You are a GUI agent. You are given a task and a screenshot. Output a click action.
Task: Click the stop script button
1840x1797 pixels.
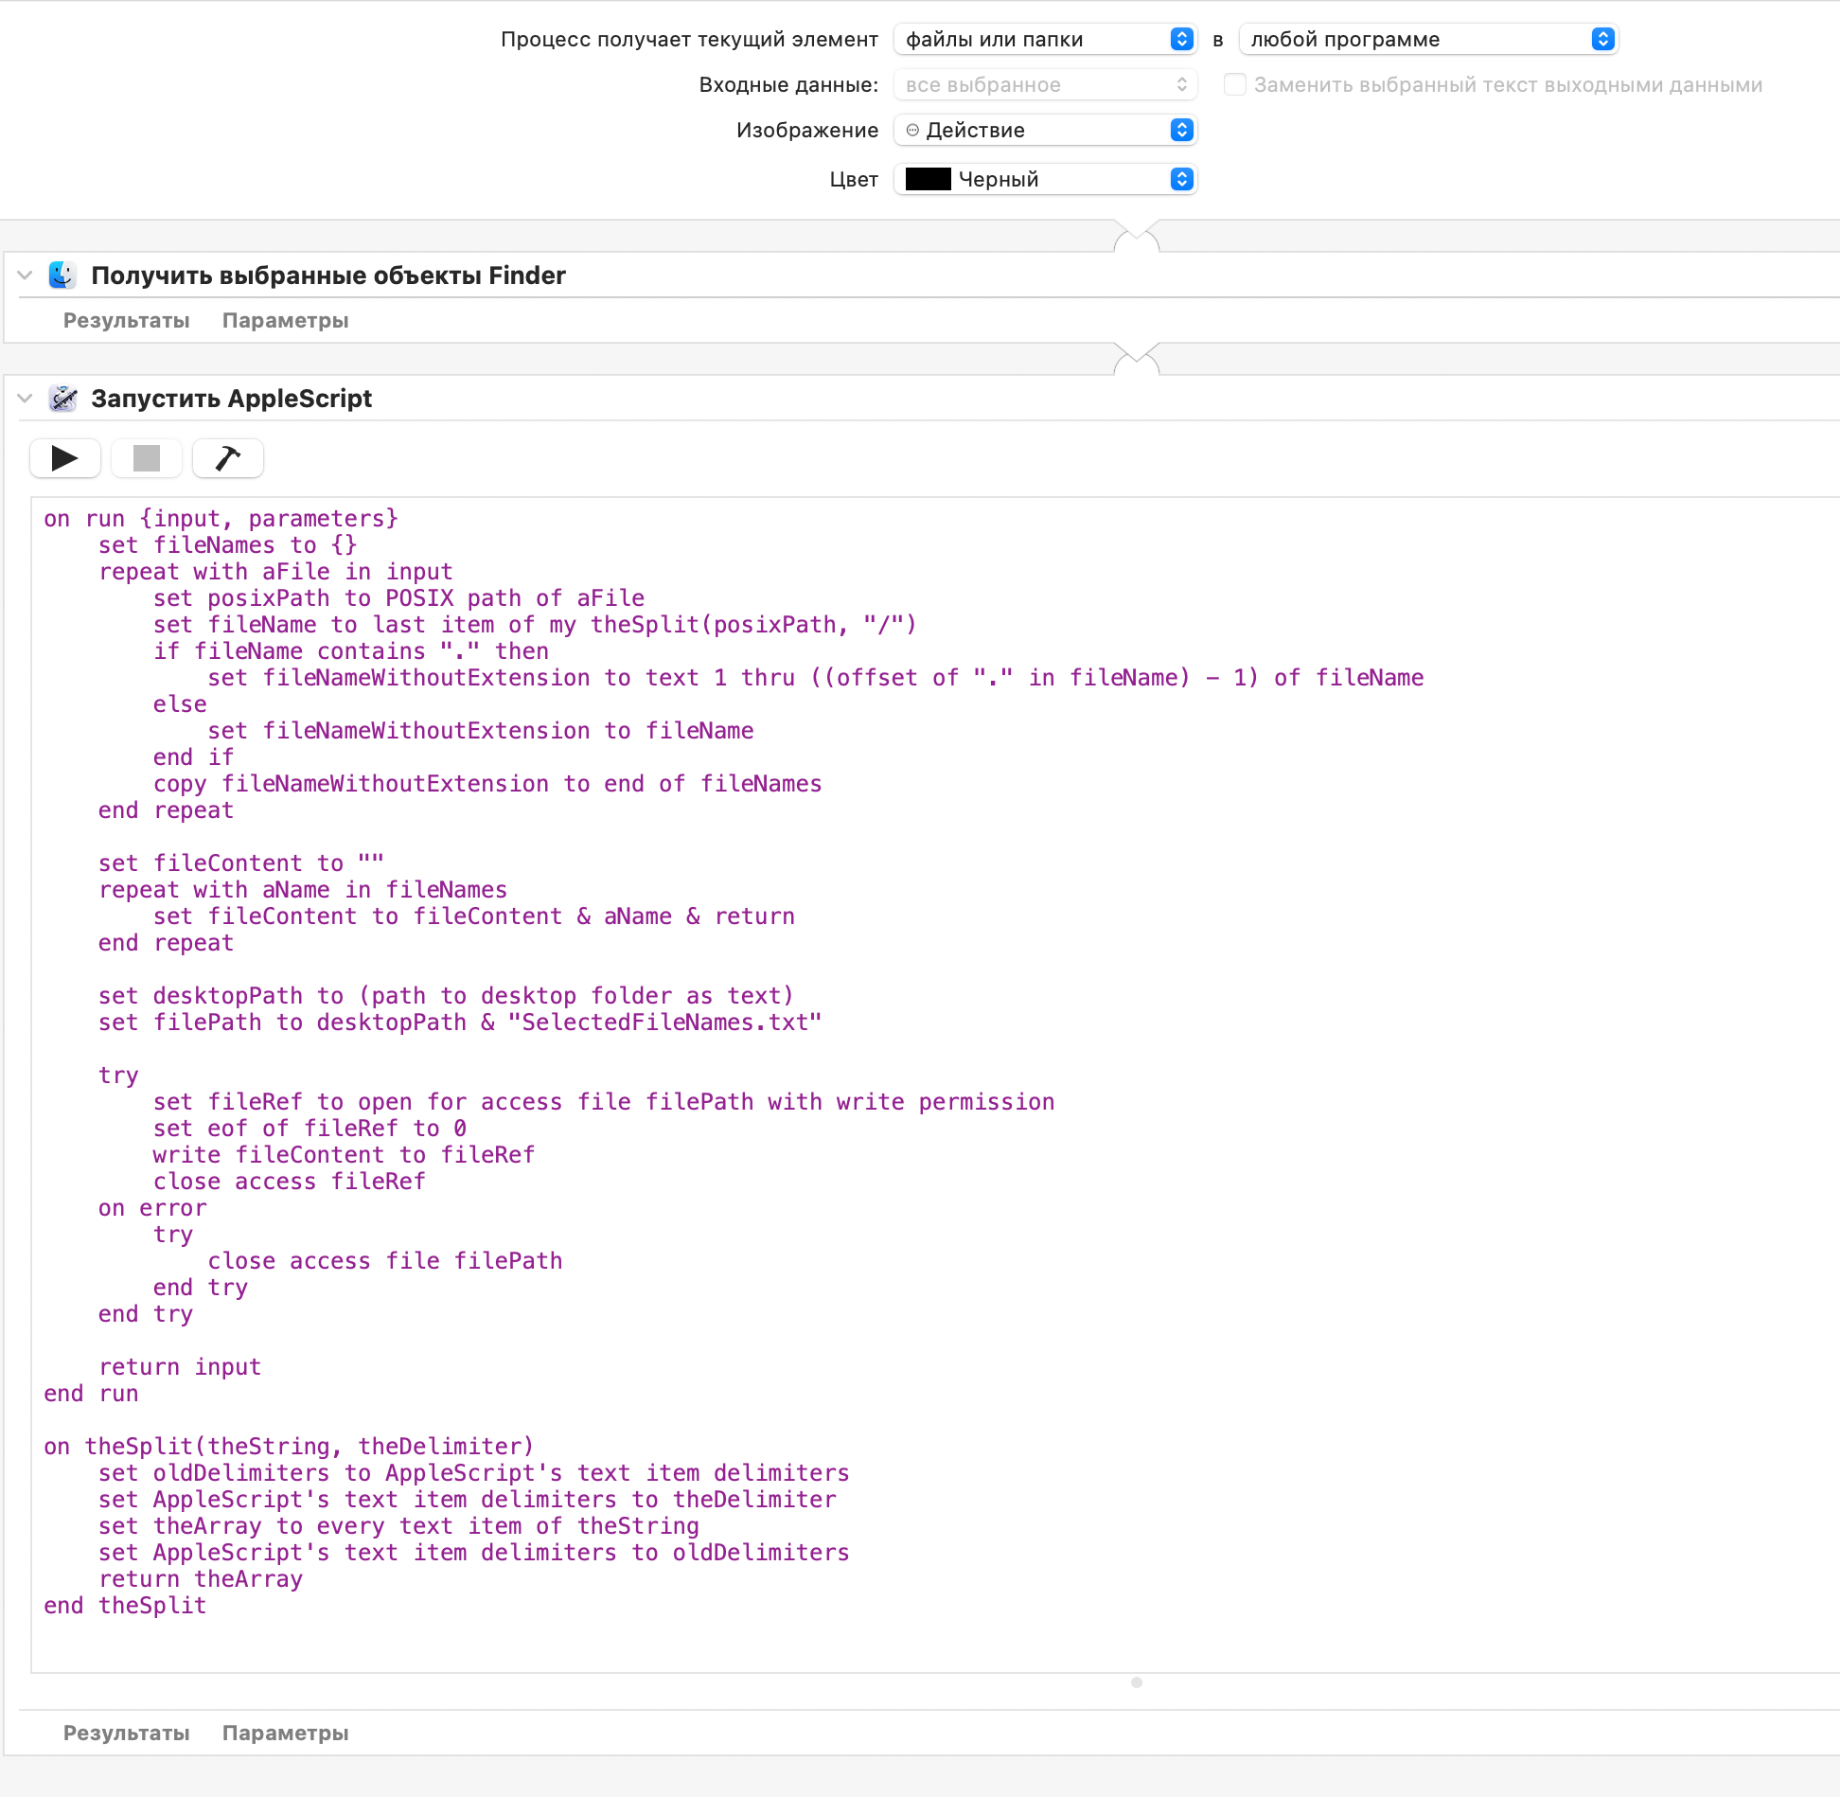point(146,458)
